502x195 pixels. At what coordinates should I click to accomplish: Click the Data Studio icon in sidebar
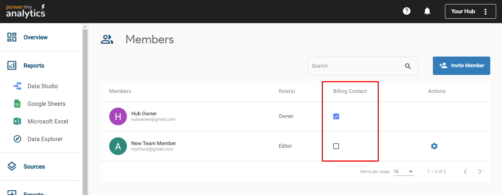[17, 86]
